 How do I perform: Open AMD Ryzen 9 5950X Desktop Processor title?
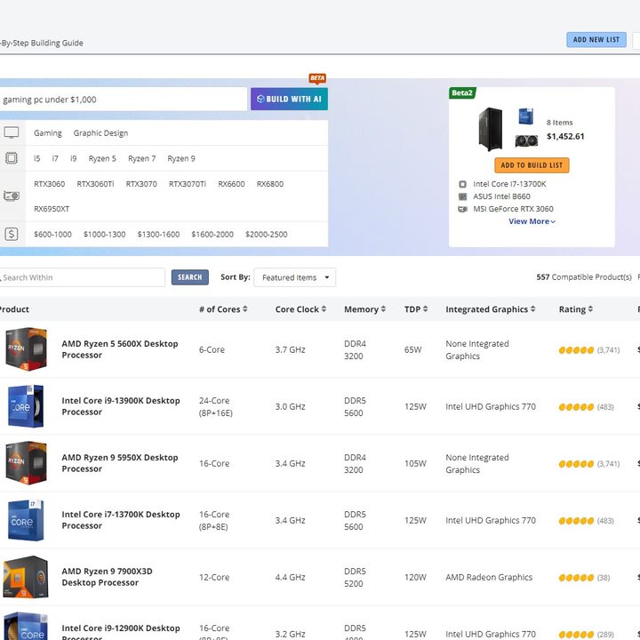(x=120, y=463)
